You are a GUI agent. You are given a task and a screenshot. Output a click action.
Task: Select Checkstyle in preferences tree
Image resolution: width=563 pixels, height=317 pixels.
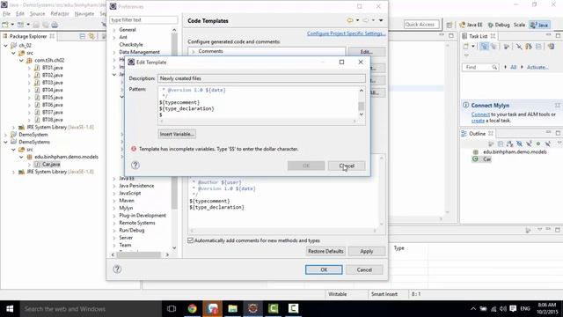coord(131,45)
